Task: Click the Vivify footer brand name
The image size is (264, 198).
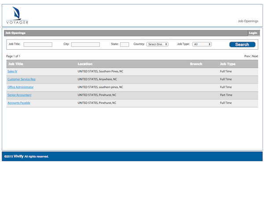Action: pos(18,156)
